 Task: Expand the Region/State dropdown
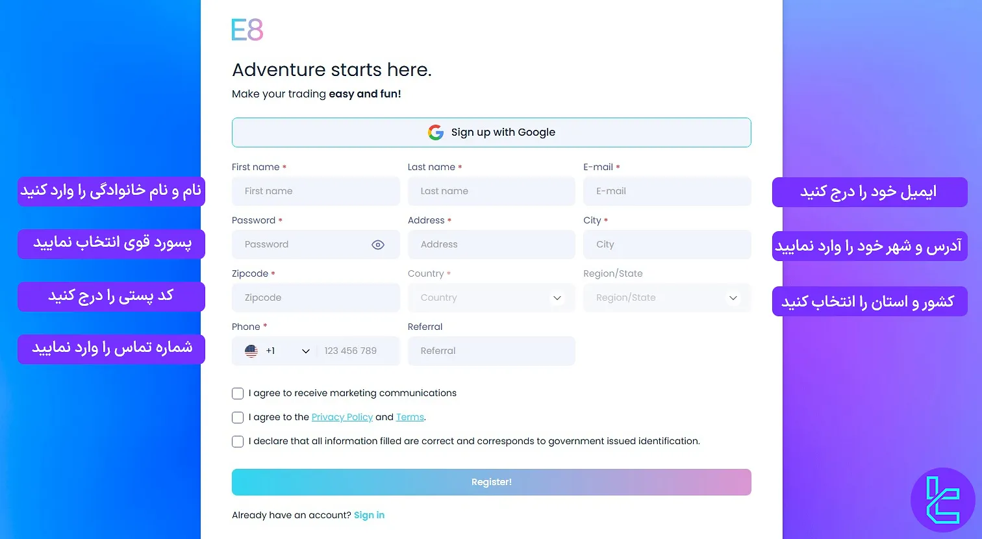[x=666, y=298]
